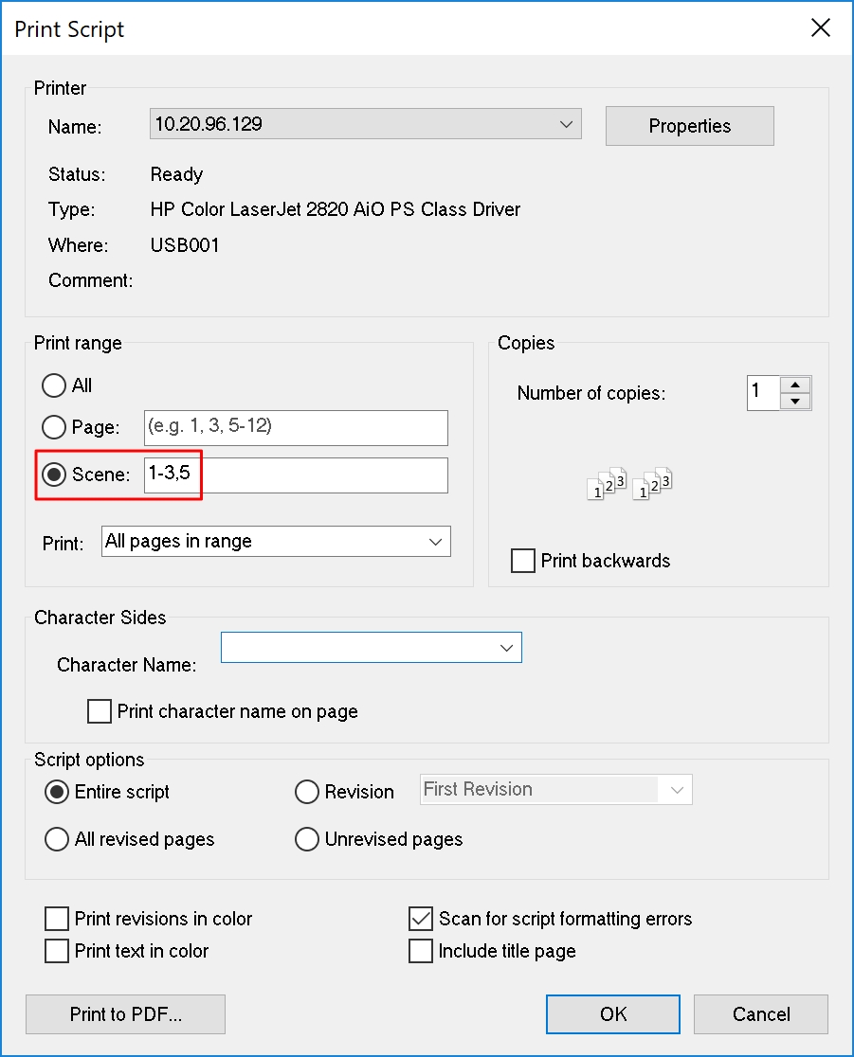Expand the Character Name dropdown
Image resolution: width=854 pixels, height=1057 pixels.
click(371, 647)
